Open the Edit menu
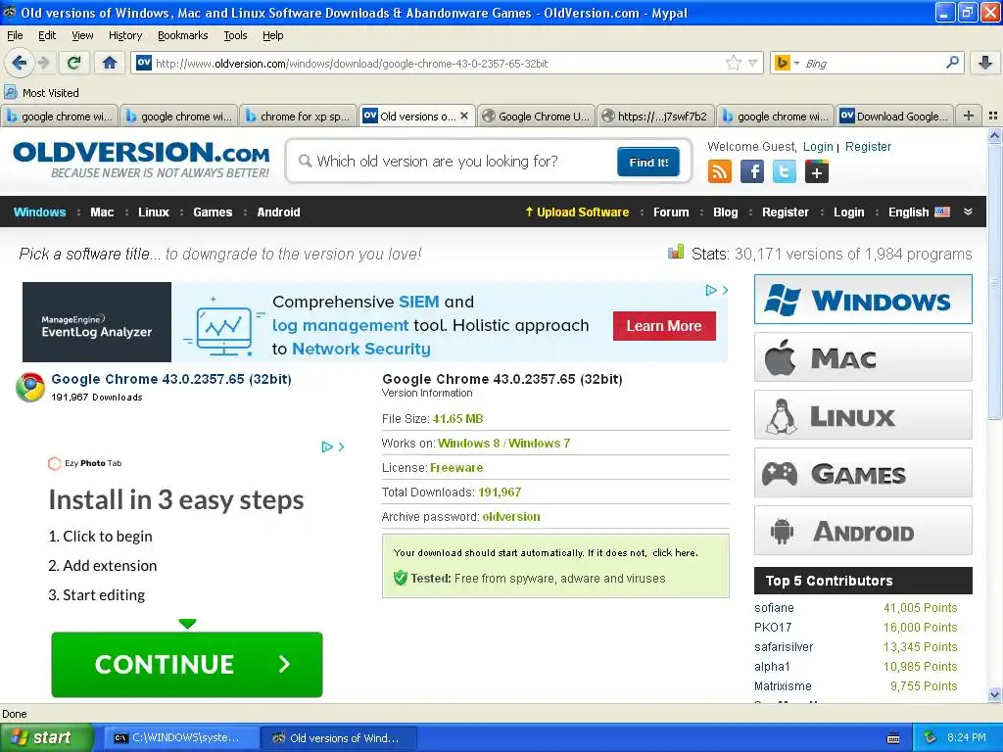The image size is (1003, 752). tap(47, 35)
